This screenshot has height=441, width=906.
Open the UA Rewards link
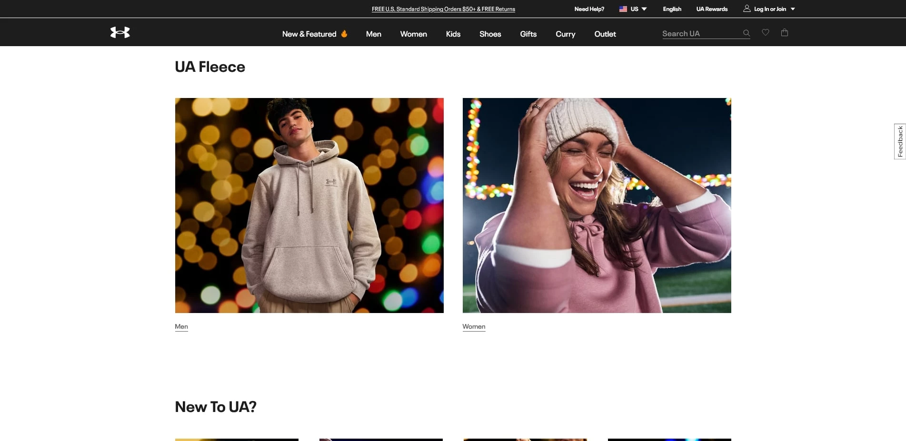(712, 9)
